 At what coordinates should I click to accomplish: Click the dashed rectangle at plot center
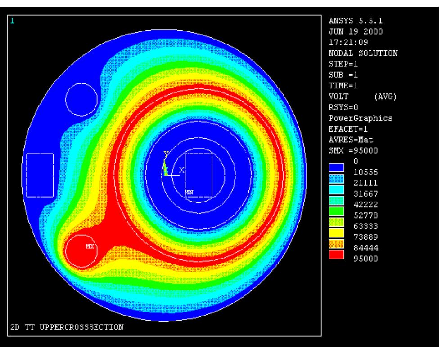click(199, 175)
